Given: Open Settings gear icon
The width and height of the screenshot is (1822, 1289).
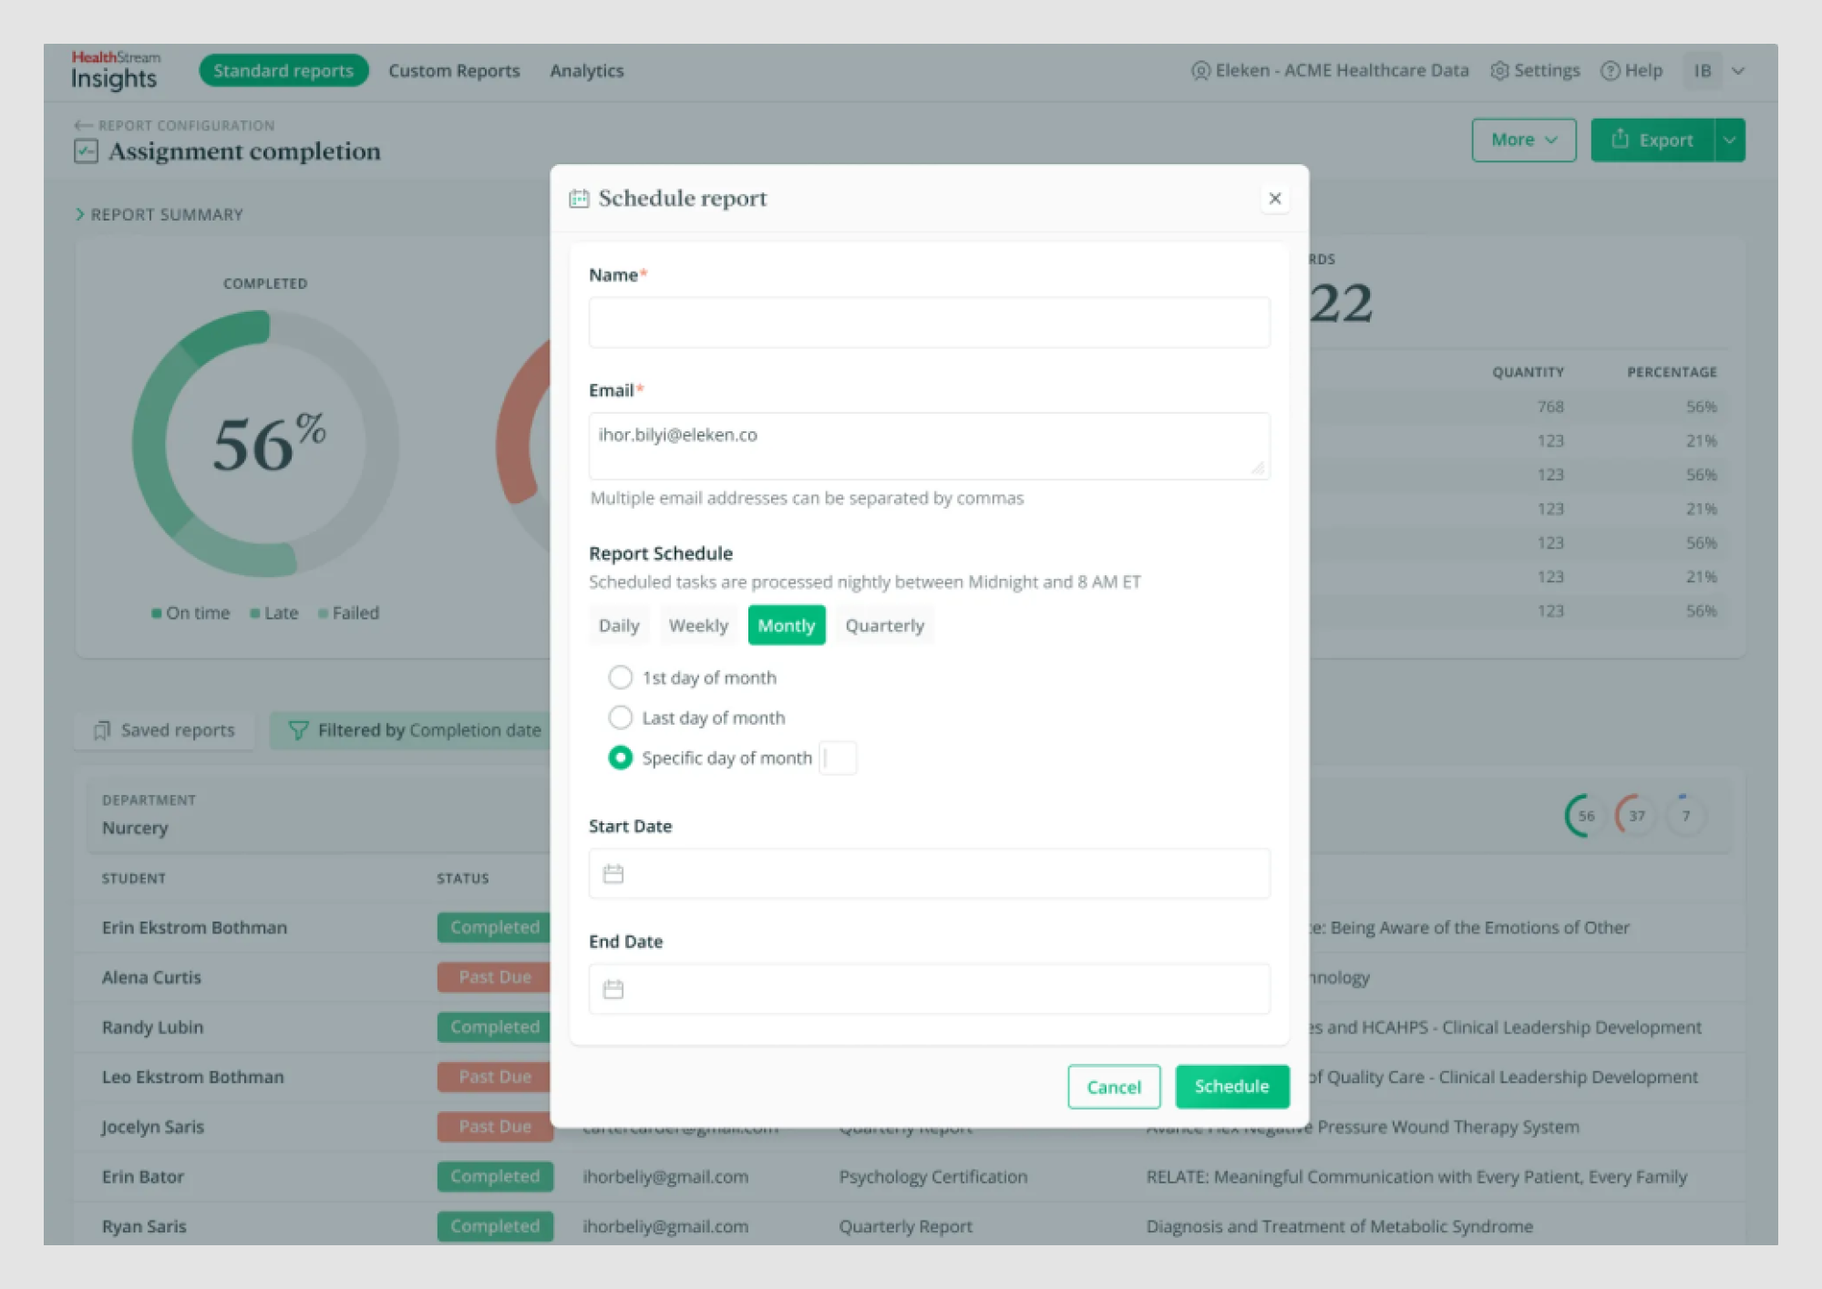Looking at the screenshot, I should point(1499,70).
